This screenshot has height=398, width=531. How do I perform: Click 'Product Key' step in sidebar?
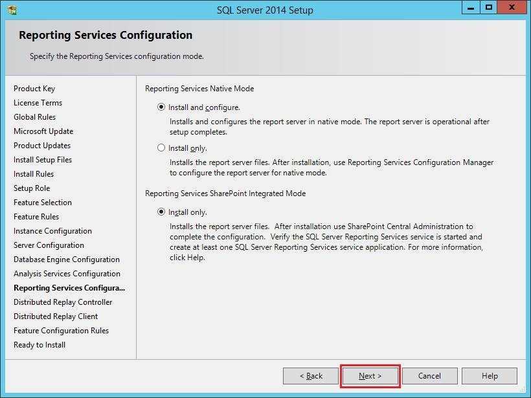[34, 89]
